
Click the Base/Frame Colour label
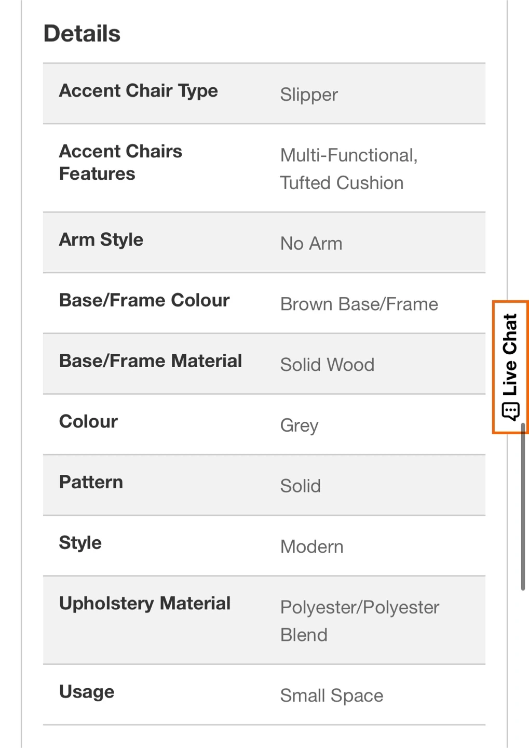click(144, 300)
